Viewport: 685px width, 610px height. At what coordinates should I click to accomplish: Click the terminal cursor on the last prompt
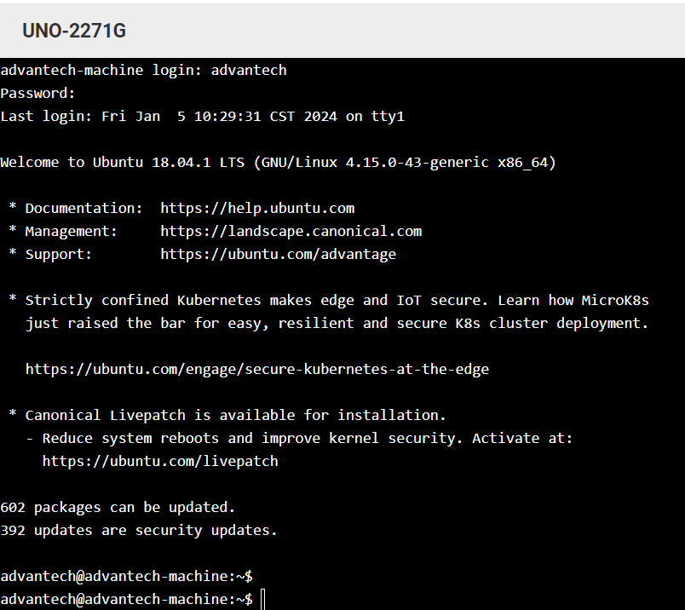click(262, 600)
